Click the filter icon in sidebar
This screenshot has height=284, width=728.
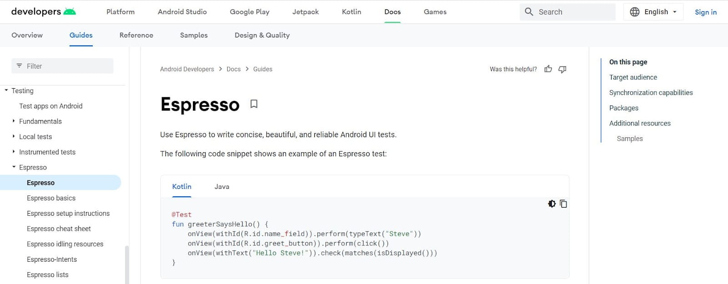(x=19, y=66)
